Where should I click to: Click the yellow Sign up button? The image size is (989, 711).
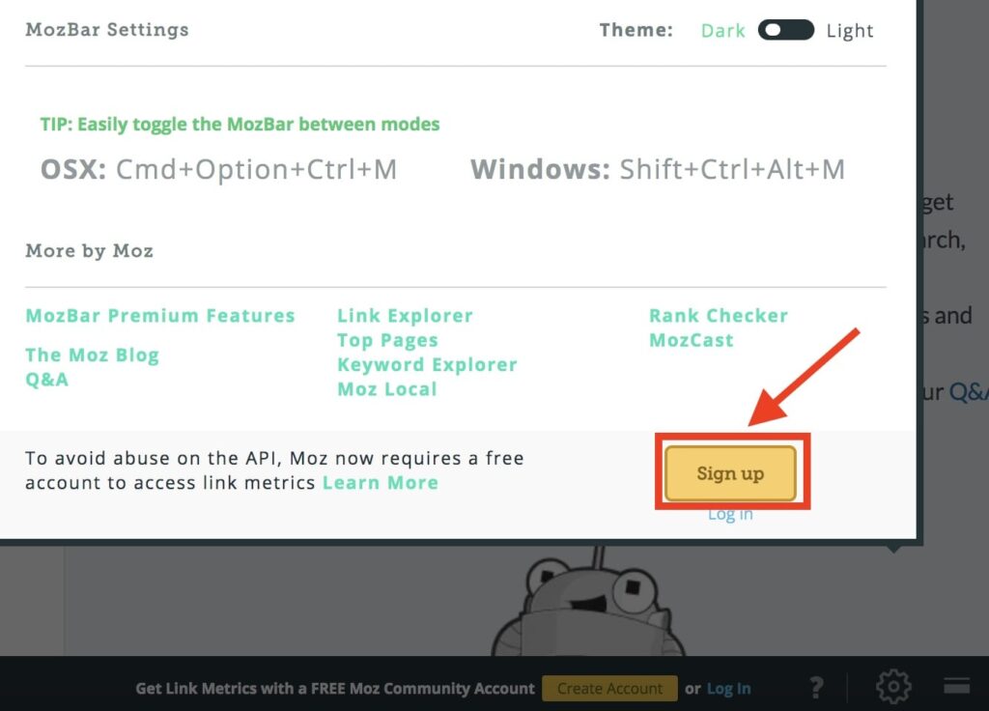pos(730,473)
